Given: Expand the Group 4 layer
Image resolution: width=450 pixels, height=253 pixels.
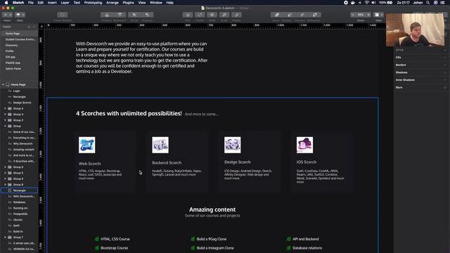Looking at the screenshot, I should 5,108.
